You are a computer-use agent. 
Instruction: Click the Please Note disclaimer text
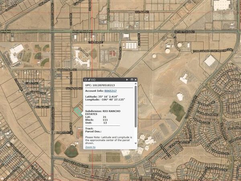pyautogui.click(x=108, y=139)
